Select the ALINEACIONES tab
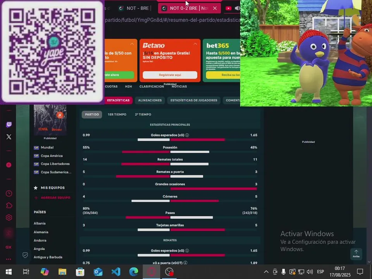The height and width of the screenshot is (279, 372). (150, 100)
